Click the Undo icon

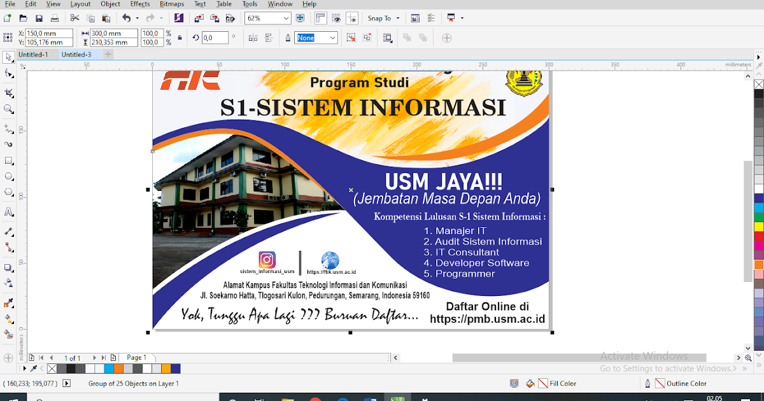tap(125, 18)
